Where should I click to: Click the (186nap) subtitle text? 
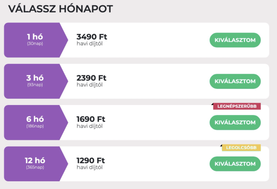pyautogui.click(x=35, y=126)
